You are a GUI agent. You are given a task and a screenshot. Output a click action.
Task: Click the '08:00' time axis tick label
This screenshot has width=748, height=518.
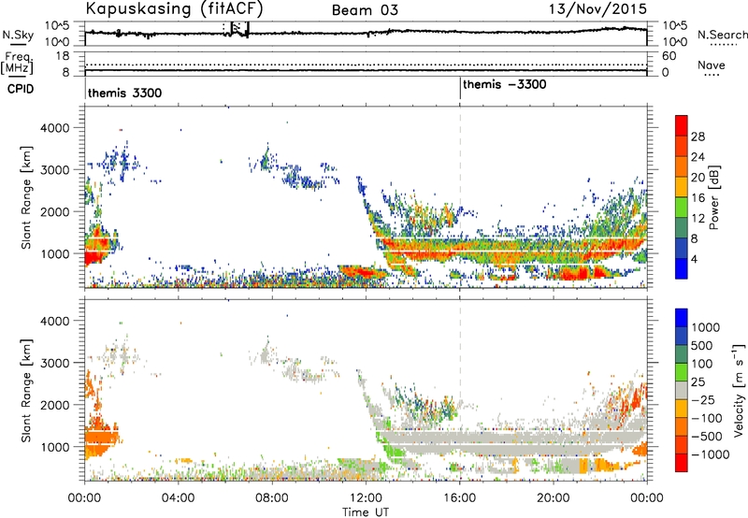click(x=272, y=498)
